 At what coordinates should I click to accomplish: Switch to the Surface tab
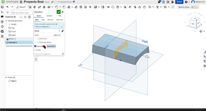coord(49,16)
